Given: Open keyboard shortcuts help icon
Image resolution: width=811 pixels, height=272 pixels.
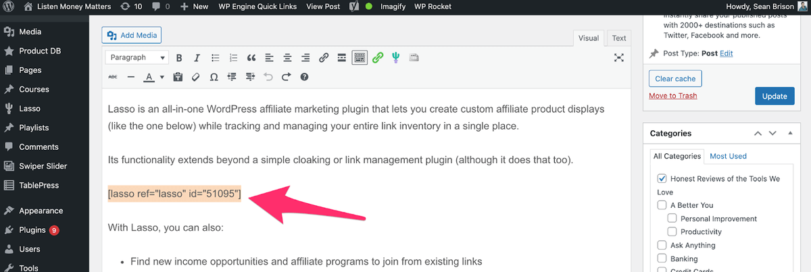Looking at the screenshot, I should click(x=304, y=77).
